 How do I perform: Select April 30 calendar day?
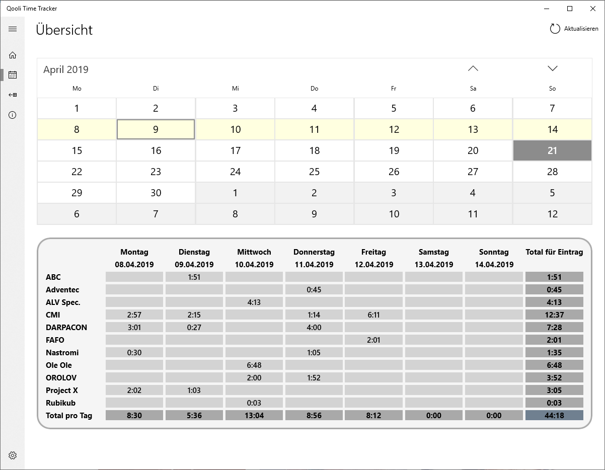pos(156,193)
